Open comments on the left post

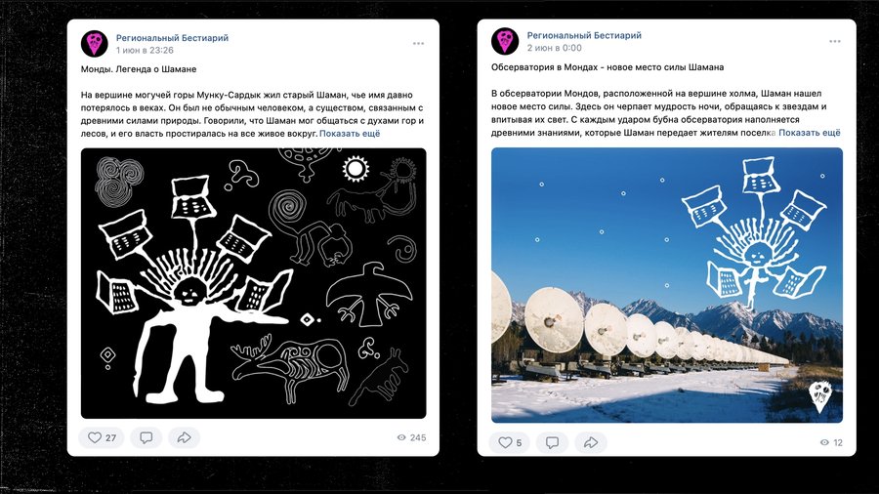146,437
